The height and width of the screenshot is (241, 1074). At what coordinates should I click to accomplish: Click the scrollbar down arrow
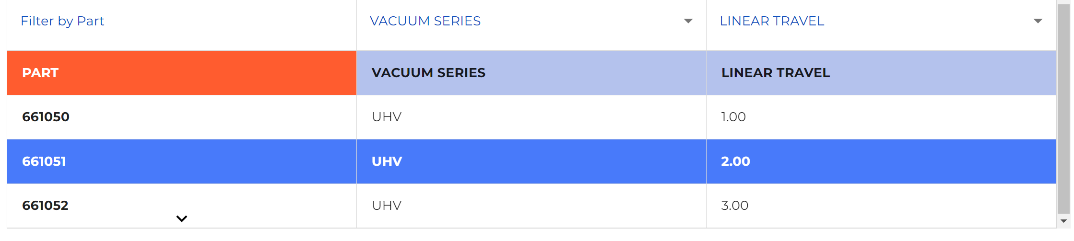pos(1063,221)
